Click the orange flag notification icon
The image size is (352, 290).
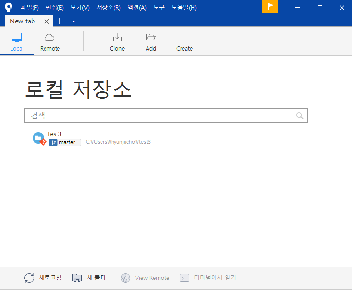tap(270, 7)
